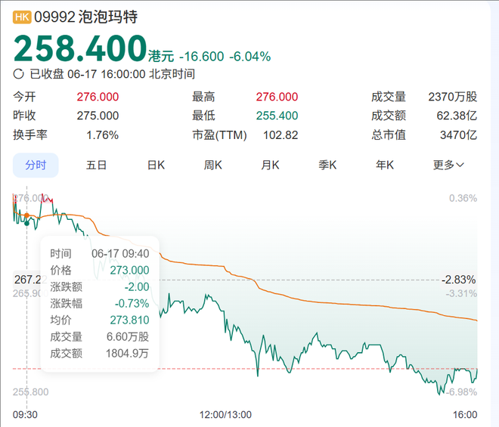Switch to the 五日 chart tab
This screenshot has height=427, width=499.
pos(96,166)
